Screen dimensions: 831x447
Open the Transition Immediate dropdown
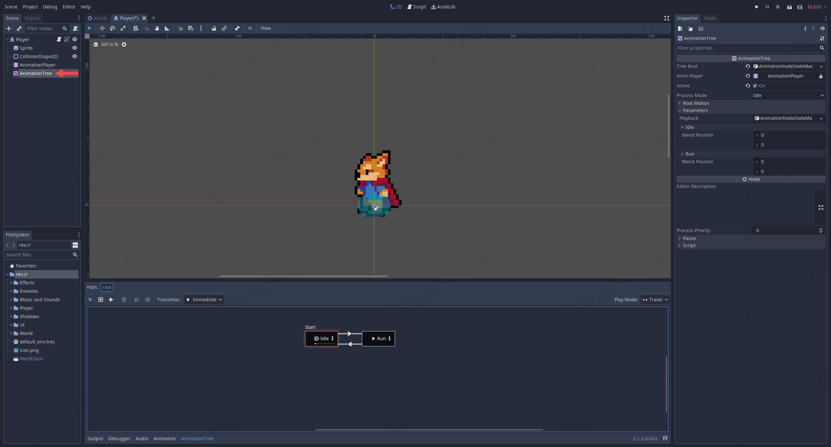pyautogui.click(x=204, y=300)
